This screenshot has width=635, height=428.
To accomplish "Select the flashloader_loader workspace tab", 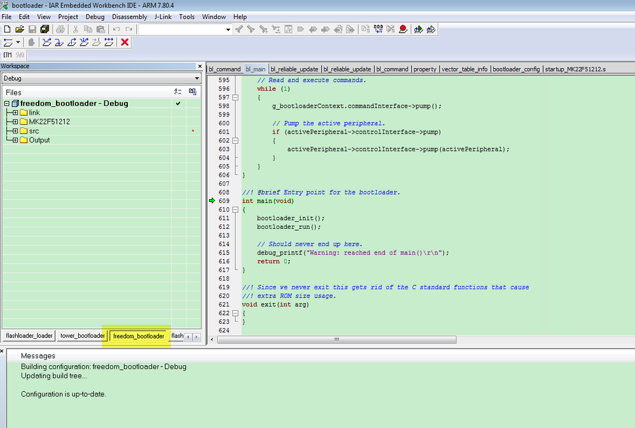I will click(x=29, y=336).
